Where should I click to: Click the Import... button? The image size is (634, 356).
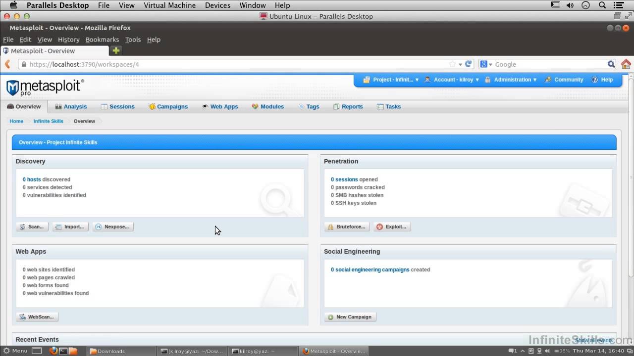(x=70, y=226)
